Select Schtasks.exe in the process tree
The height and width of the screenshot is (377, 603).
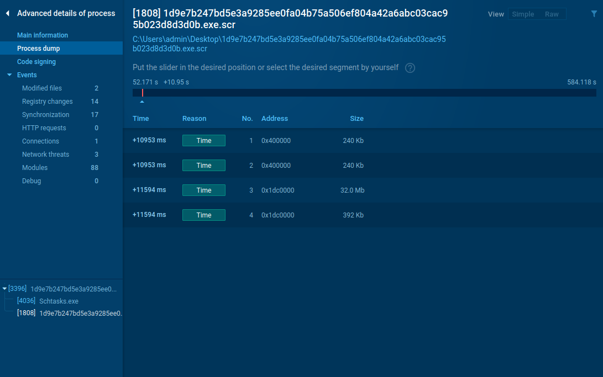59,301
